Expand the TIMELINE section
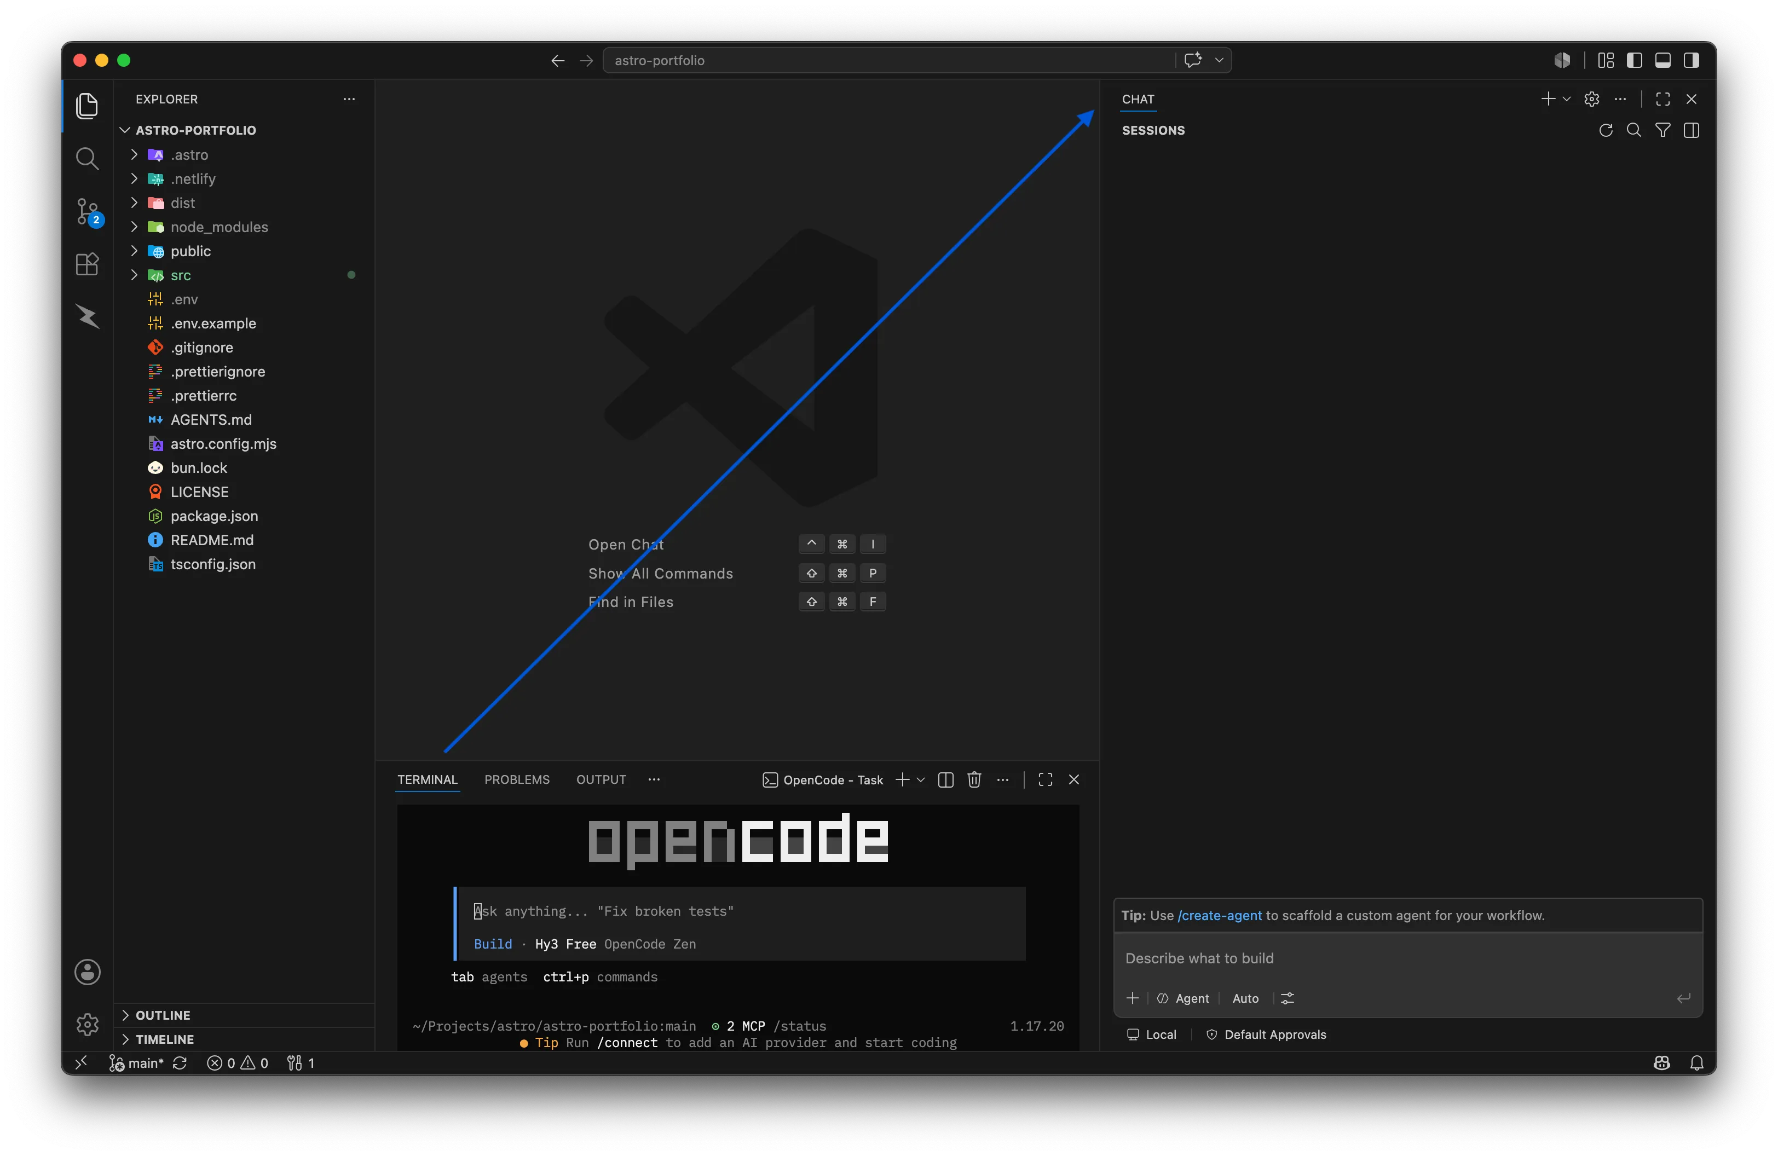Image resolution: width=1778 pixels, height=1156 pixels. 244,1039
